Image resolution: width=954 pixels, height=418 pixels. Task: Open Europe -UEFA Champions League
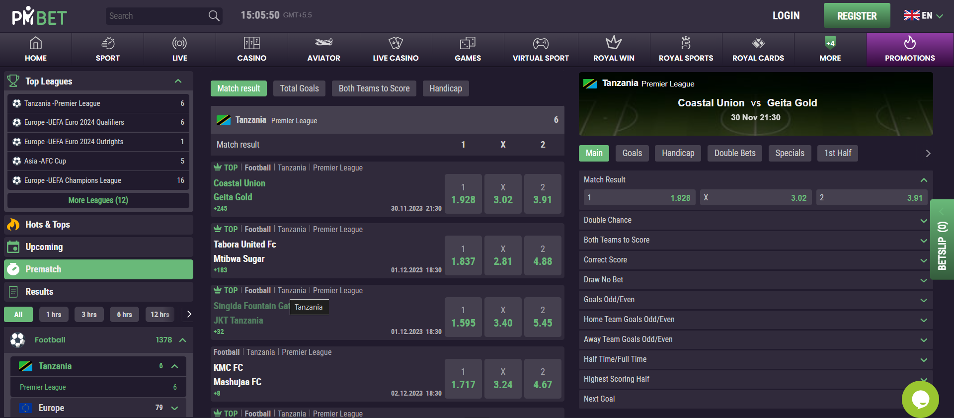[98, 180]
